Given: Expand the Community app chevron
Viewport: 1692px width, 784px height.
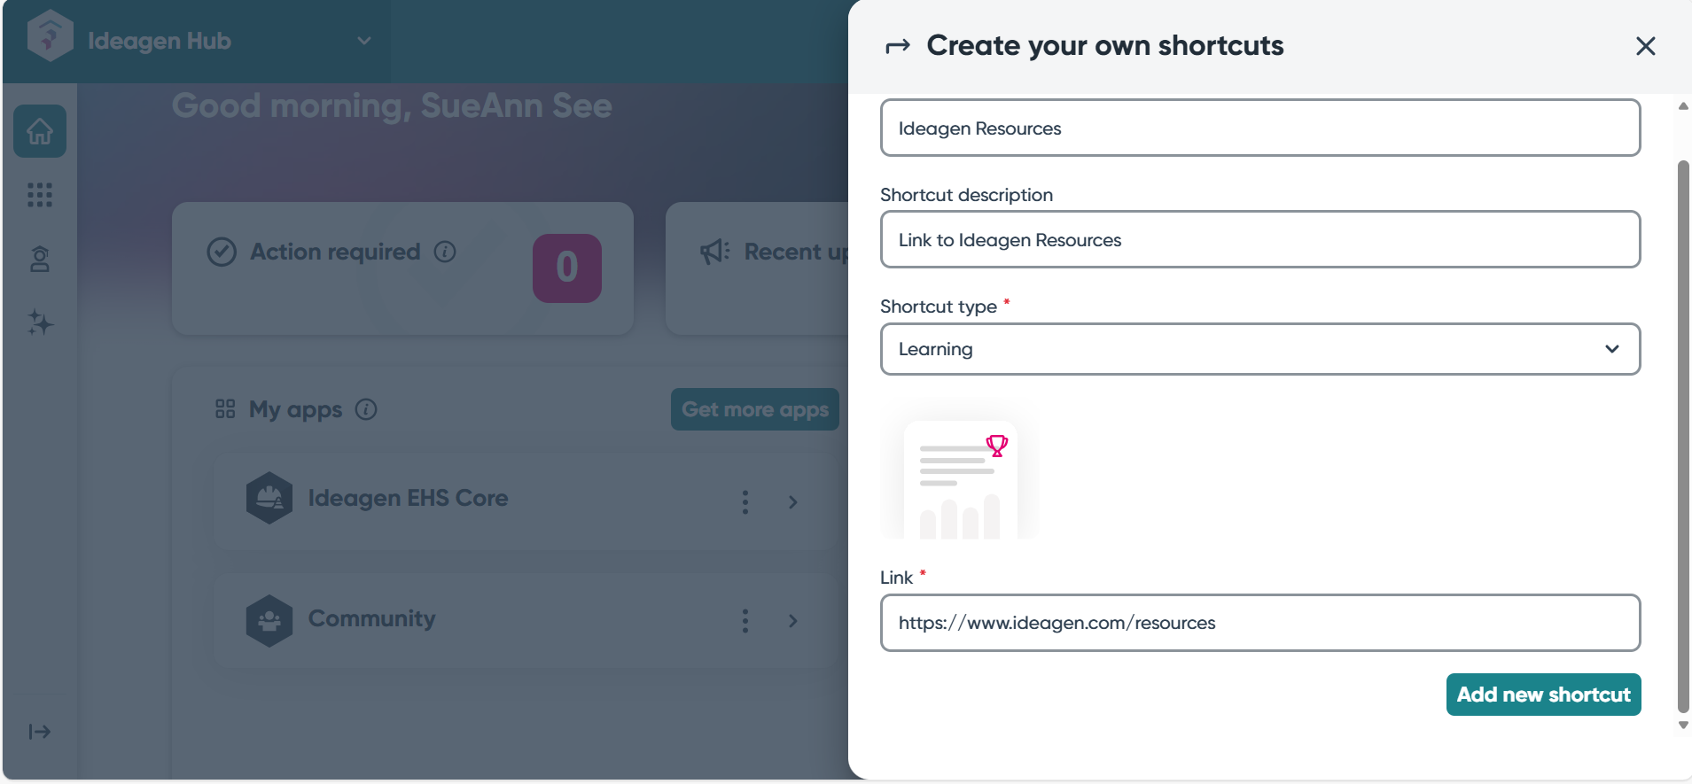Looking at the screenshot, I should click(793, 621).
